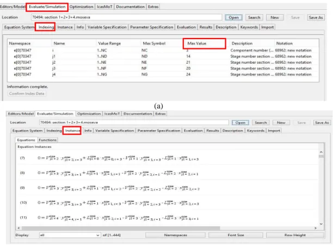Click horizontal scrollbar right arrow
This screenshot has height=246, width=333.
tap(316, 228)
